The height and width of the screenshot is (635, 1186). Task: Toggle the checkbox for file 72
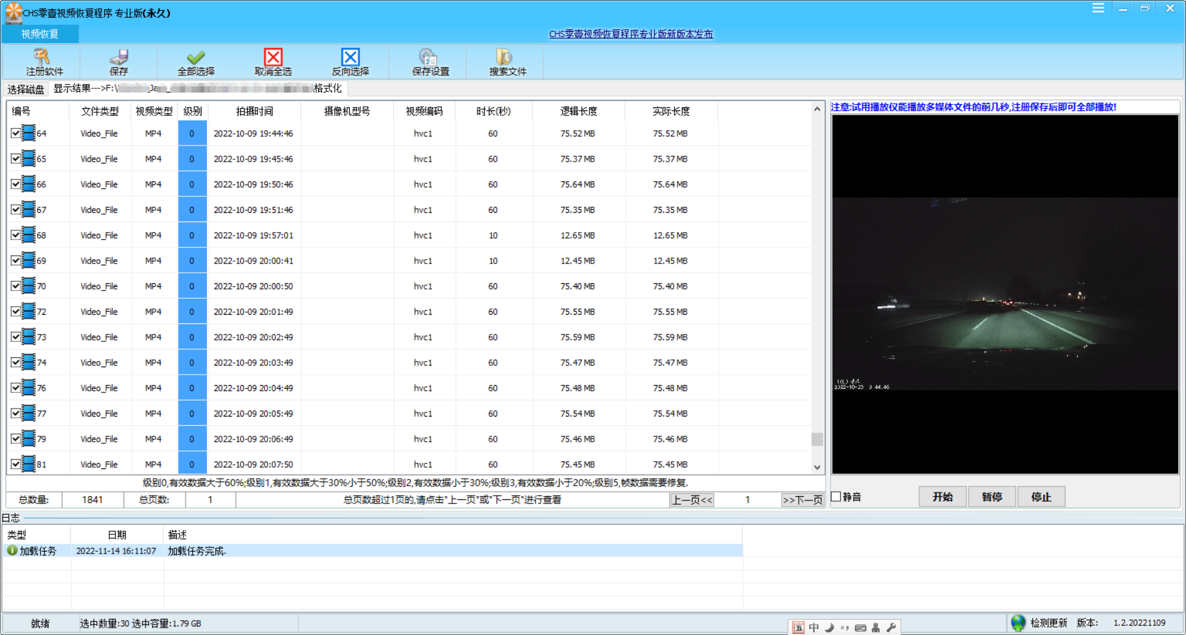click(x=15, y=311)
